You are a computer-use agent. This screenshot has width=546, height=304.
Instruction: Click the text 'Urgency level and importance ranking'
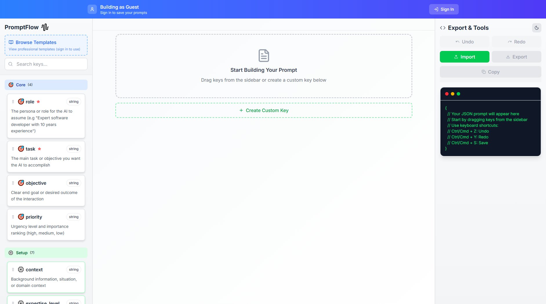pyautogui.click(x=40, y=230)
